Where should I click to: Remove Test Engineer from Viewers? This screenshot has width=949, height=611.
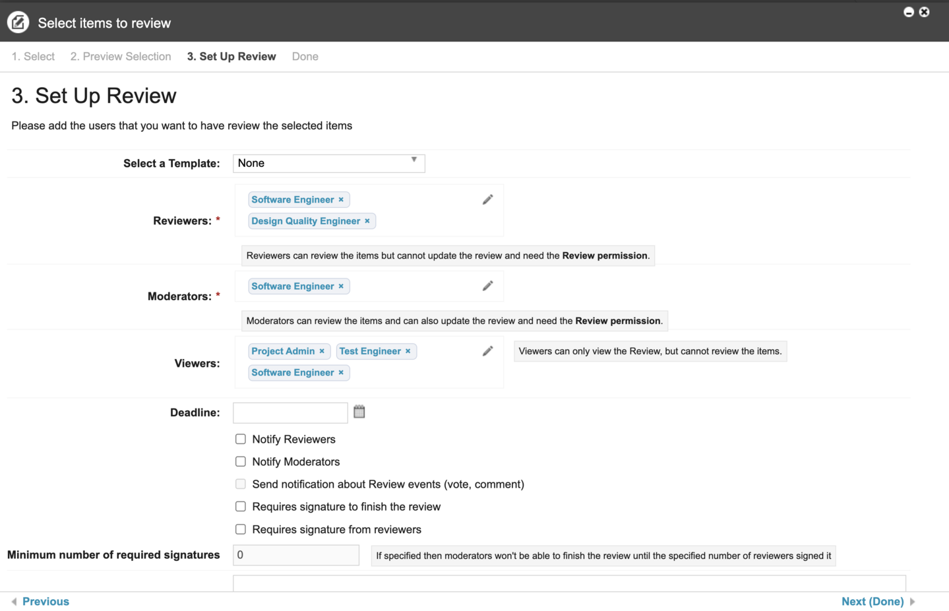[408, 351]
